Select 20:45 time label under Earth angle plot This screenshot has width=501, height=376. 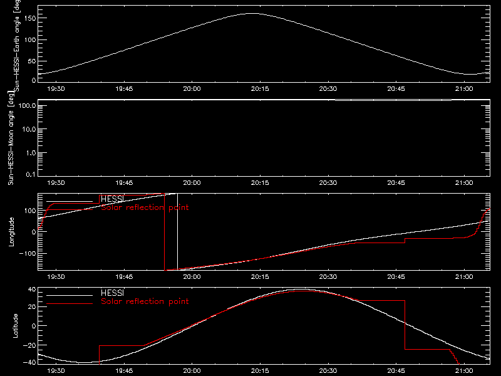click(x=396, y=88)
